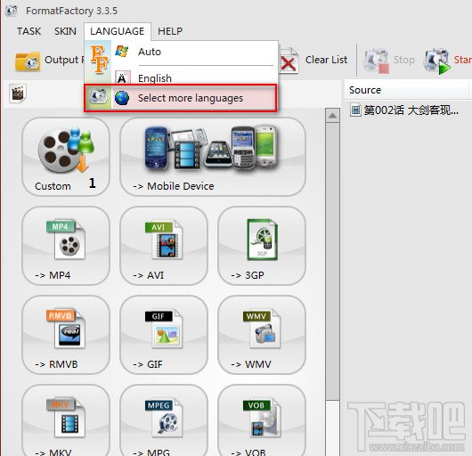The image size is (472, 456).
Task: Select the 第002话 task row
Action: coord(404,110)
